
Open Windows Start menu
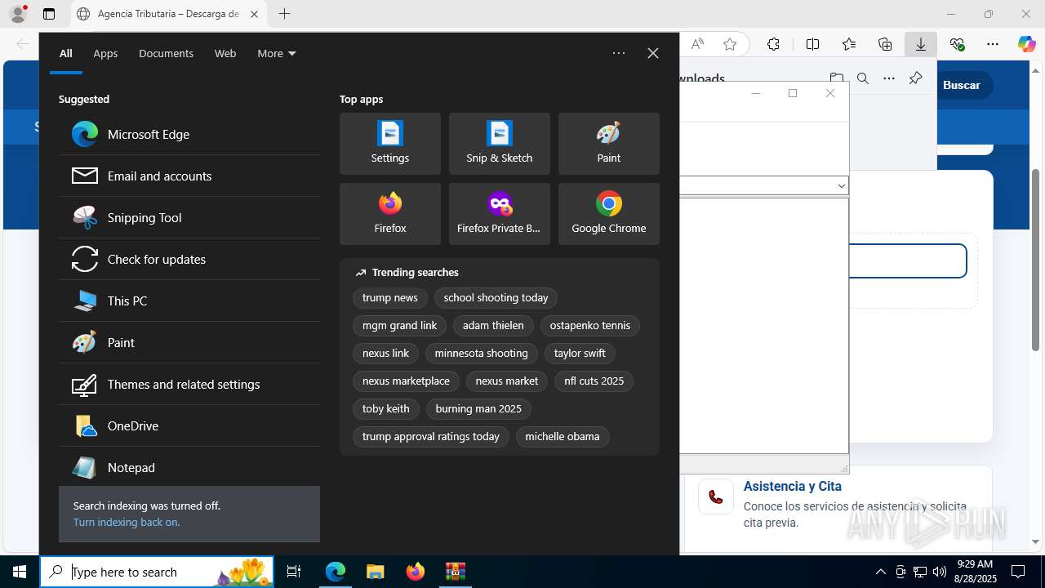coord(20,572)
